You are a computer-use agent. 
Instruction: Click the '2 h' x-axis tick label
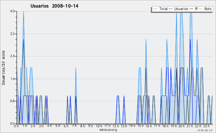33,126
